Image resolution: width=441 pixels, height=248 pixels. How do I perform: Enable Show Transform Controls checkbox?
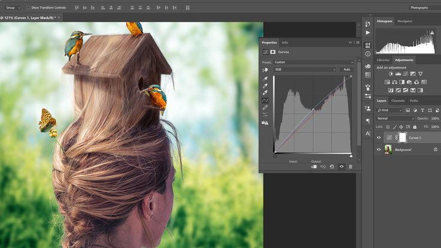click(28, 8)
